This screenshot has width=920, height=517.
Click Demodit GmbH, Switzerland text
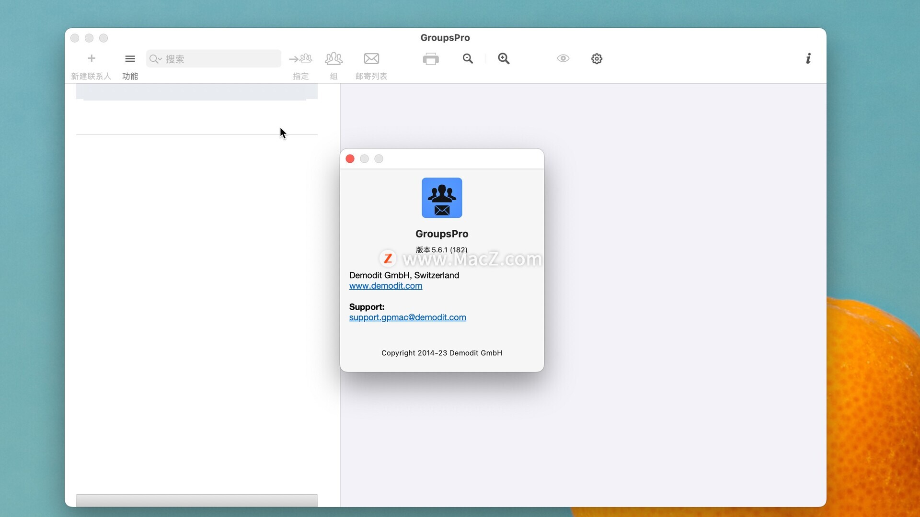point(404,275)
